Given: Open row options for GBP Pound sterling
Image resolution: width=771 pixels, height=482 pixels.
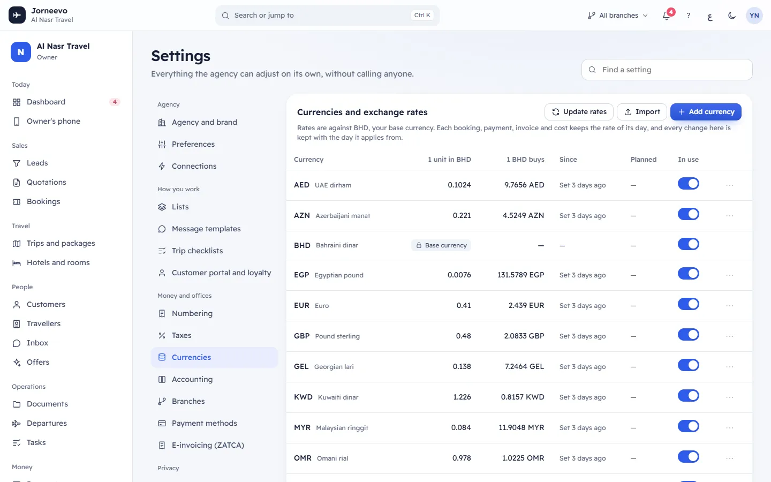Looking at the screenshot, I should (x=730, y=336).
